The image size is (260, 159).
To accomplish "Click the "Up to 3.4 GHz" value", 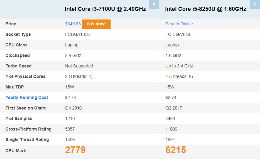I will [x=179, y=66].
